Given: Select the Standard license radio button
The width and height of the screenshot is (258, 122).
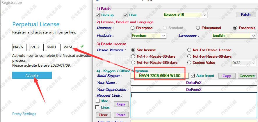Looking at the screenshot, I should pyautogui.click(x=165, y=28).
